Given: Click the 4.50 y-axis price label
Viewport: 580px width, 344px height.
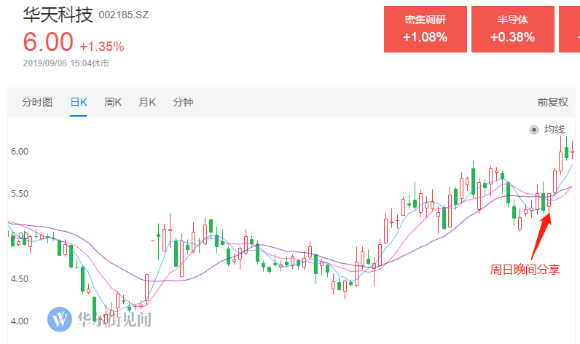Looking at the screenshot, I should pyautogui.click(x=20, y=279).
